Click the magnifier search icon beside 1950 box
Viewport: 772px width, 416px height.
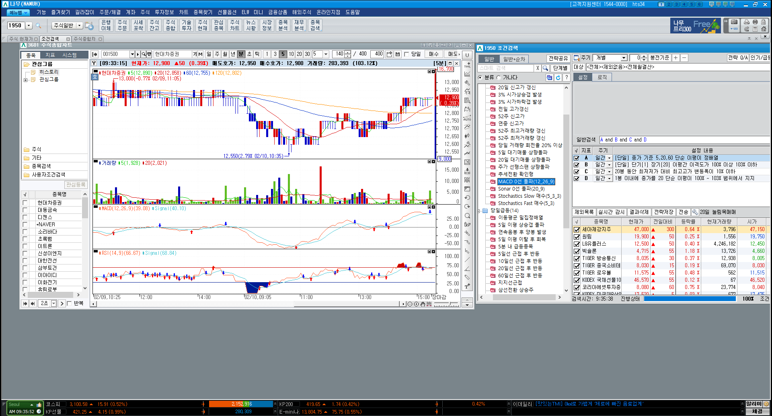[x=39, y=26]
